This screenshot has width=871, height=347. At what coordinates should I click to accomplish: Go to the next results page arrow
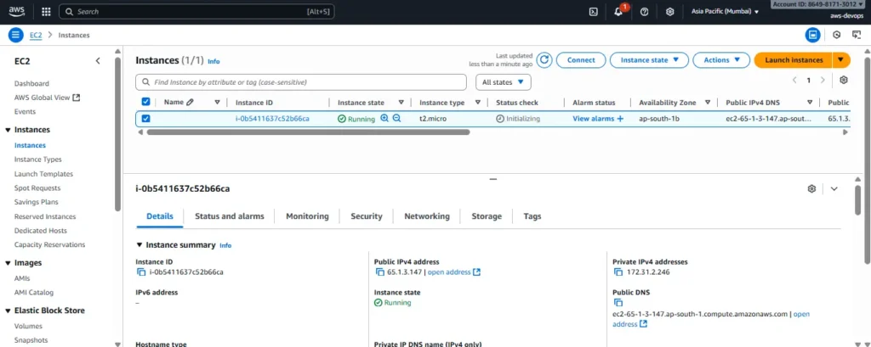823,80
